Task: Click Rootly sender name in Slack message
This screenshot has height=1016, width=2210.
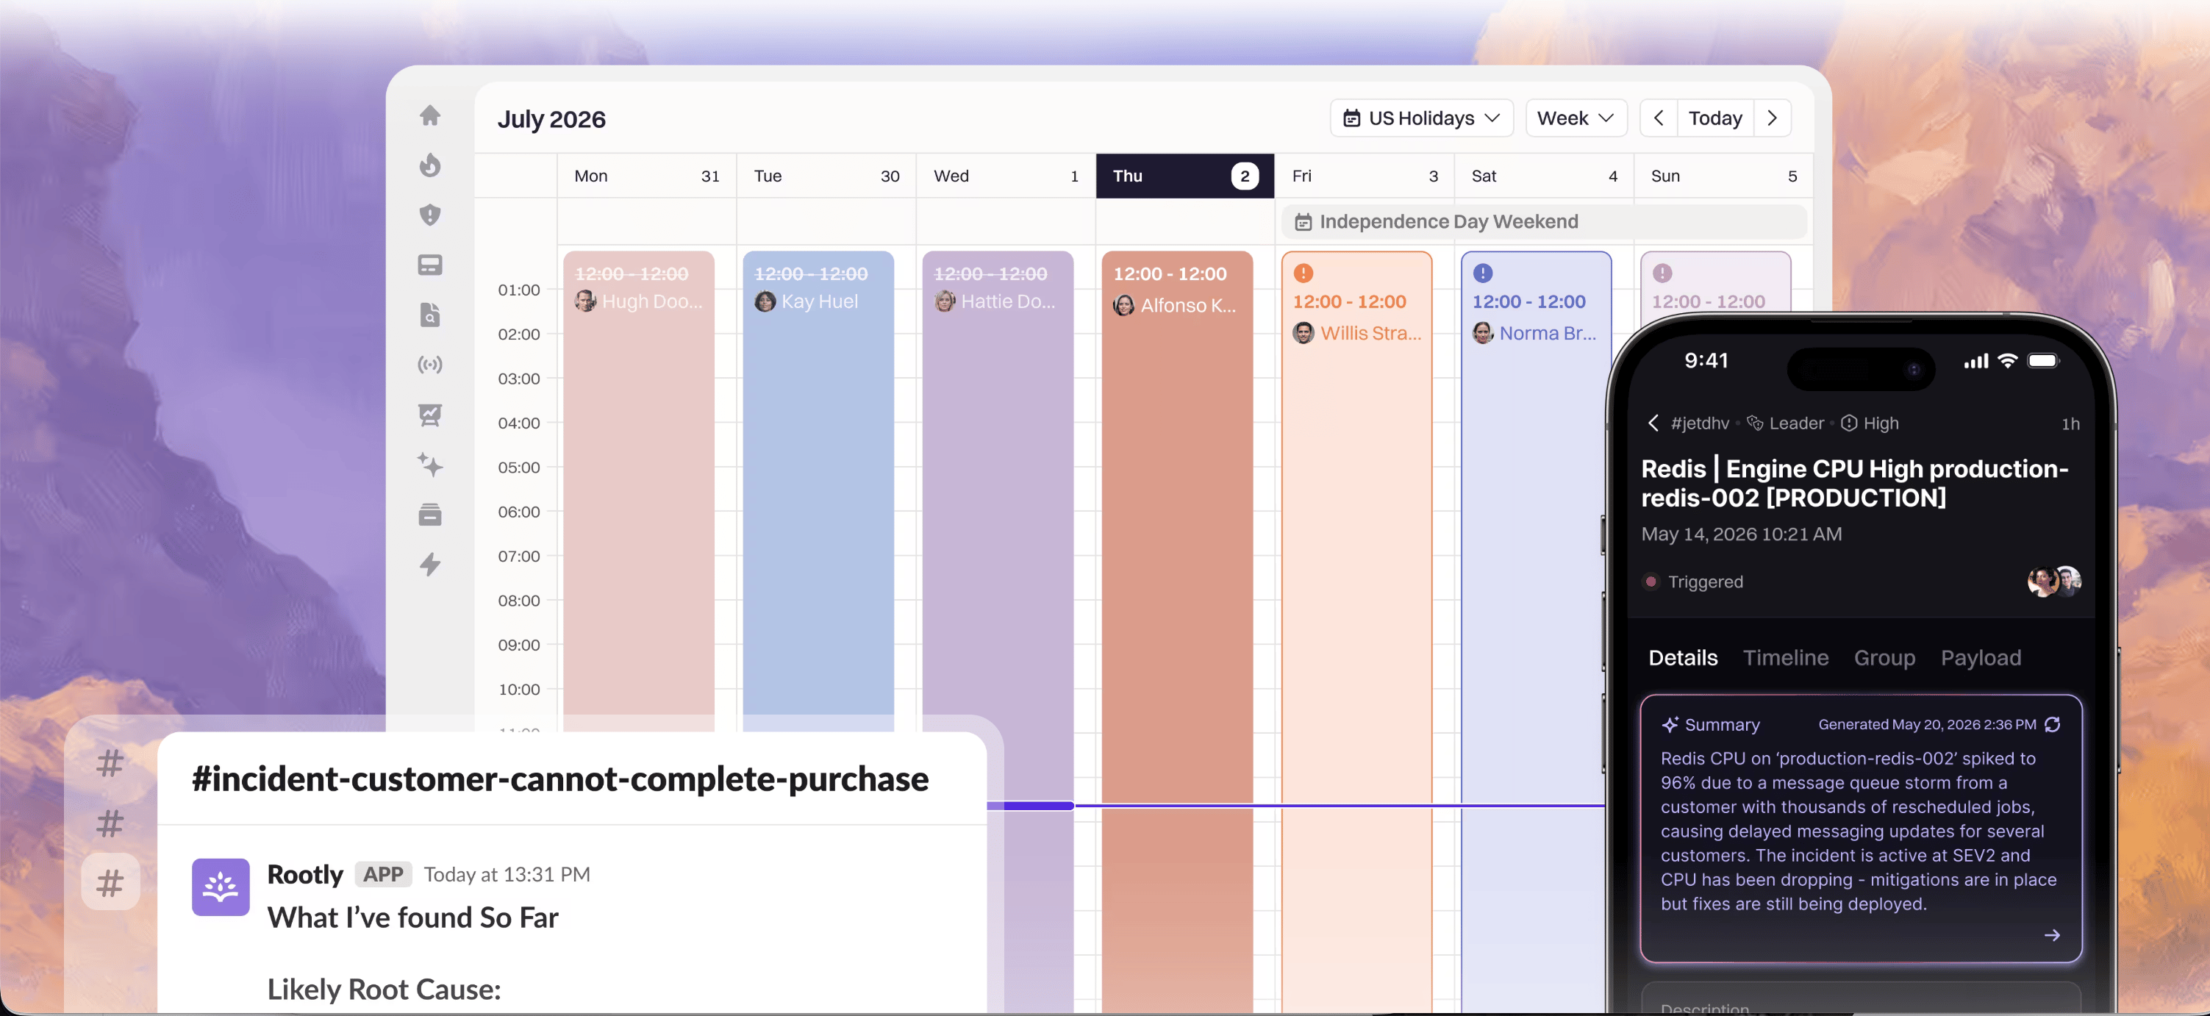Action: click(x=304, y=874)
